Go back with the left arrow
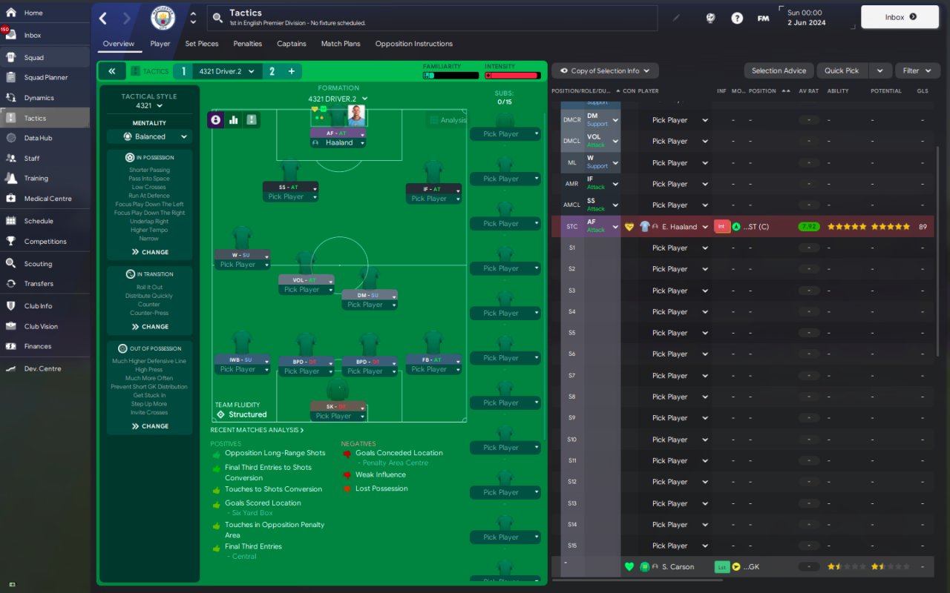Image resolution: width=950 pixels, height=593 pixels. click(x=103, y=18)
